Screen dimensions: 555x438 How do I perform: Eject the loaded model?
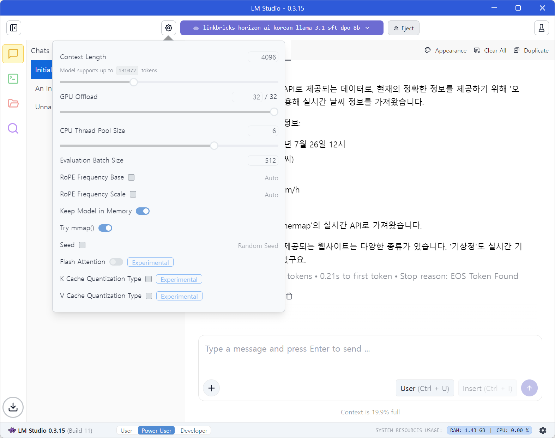(404, 28)
